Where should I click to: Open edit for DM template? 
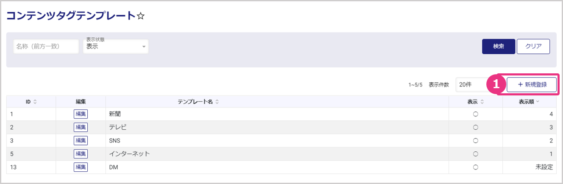(80, 167)
